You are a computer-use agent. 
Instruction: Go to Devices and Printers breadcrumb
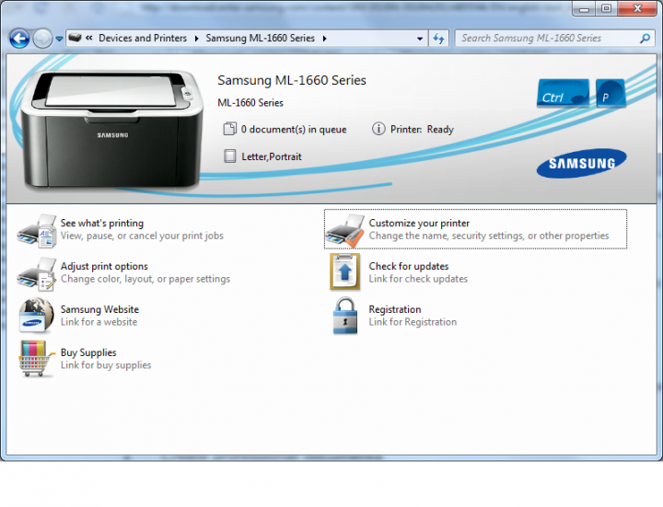point(143,38)
